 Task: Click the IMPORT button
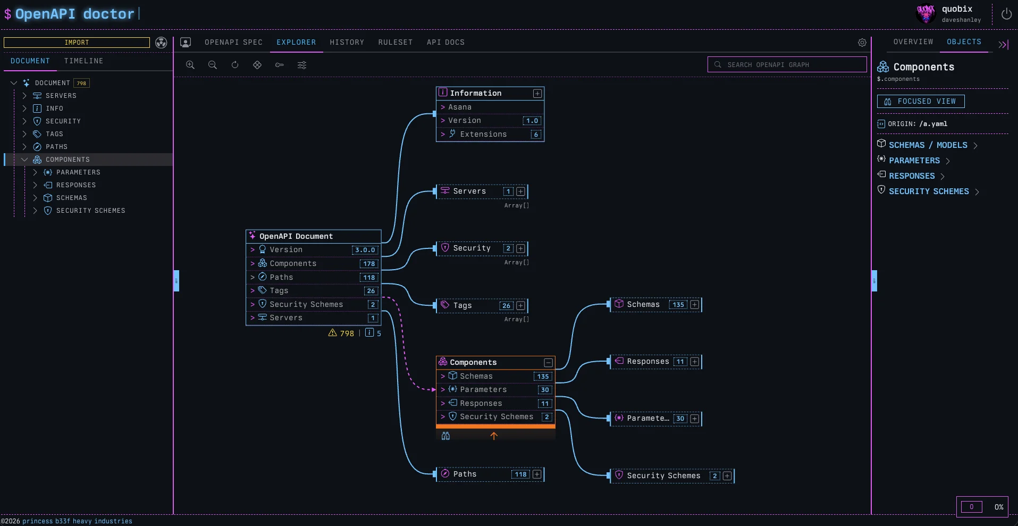[x=77, y=43]
